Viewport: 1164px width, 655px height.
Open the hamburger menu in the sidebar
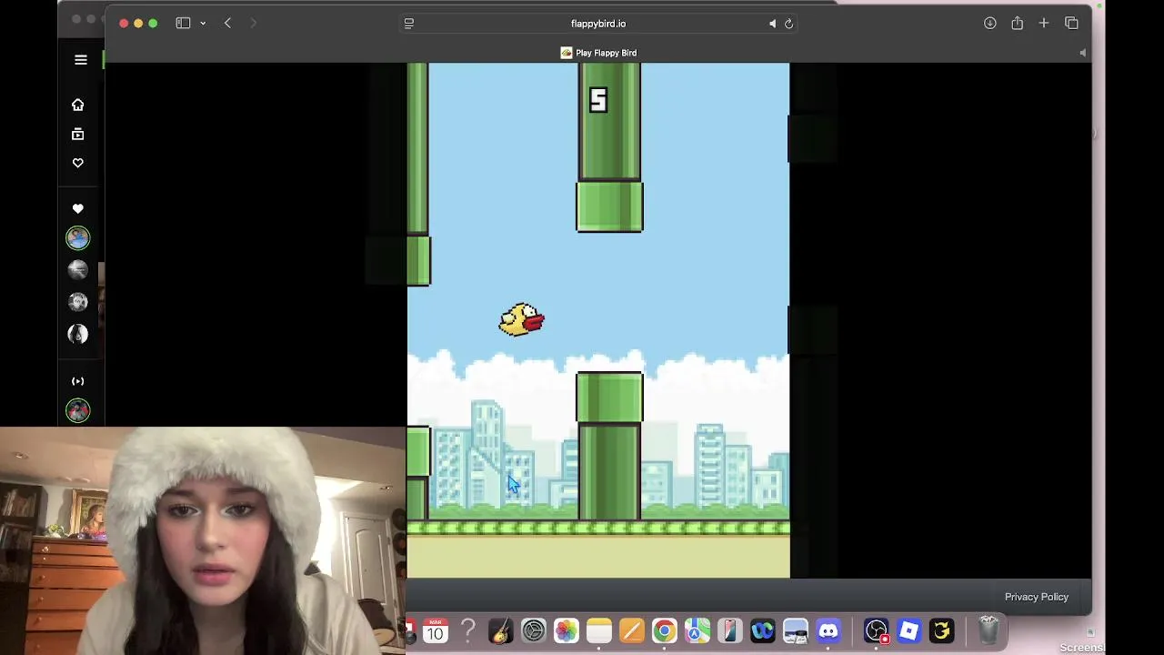[80, 60]
